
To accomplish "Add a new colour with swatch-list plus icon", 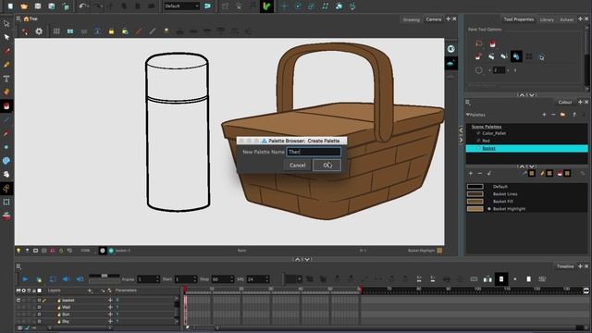I will pos(471,173).
